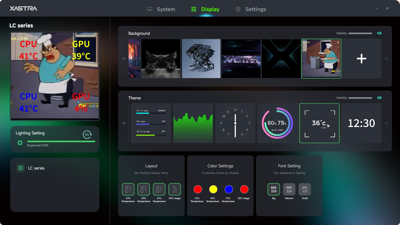Click the "LC series" panel heading
400x225 pixels.
21,26
